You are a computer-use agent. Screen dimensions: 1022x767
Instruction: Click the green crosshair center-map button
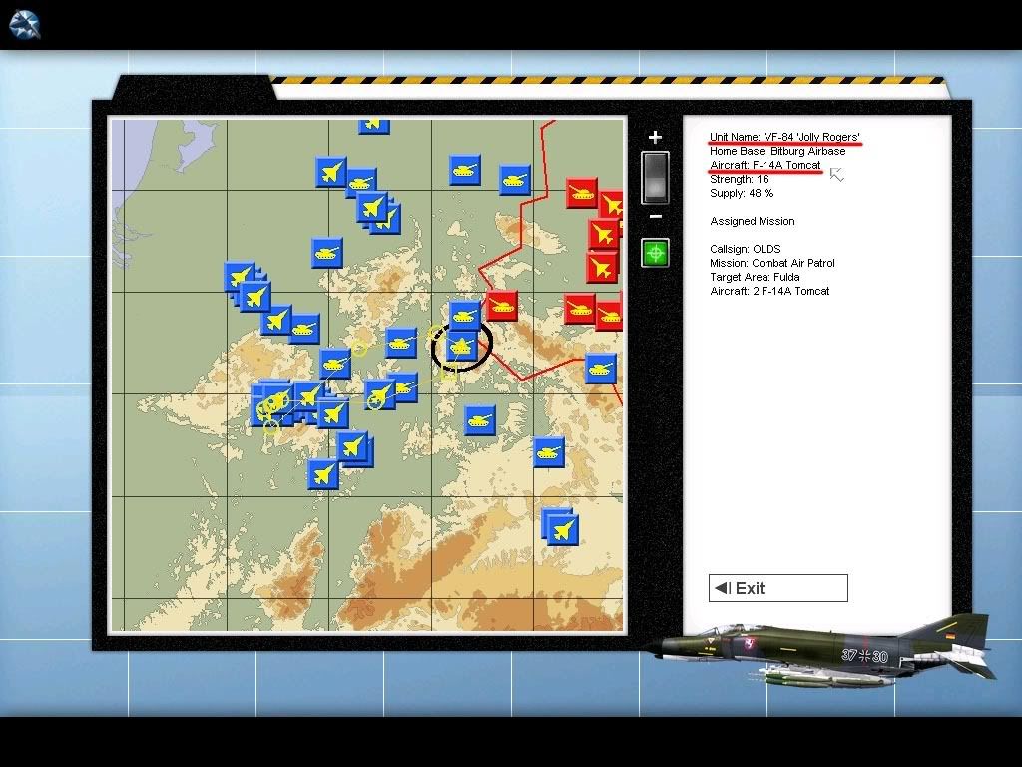(x=655, y=253)
